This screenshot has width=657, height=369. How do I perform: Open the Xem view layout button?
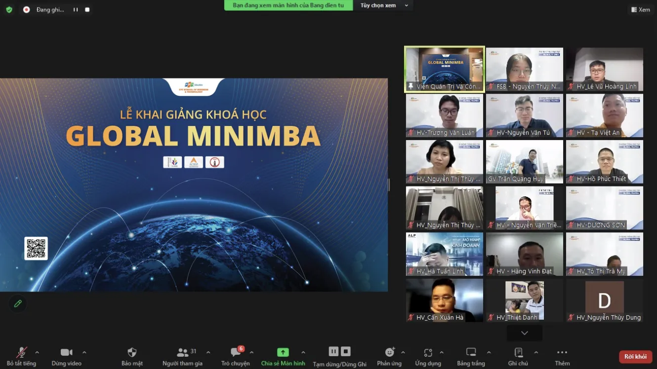[x=640, y=9]
